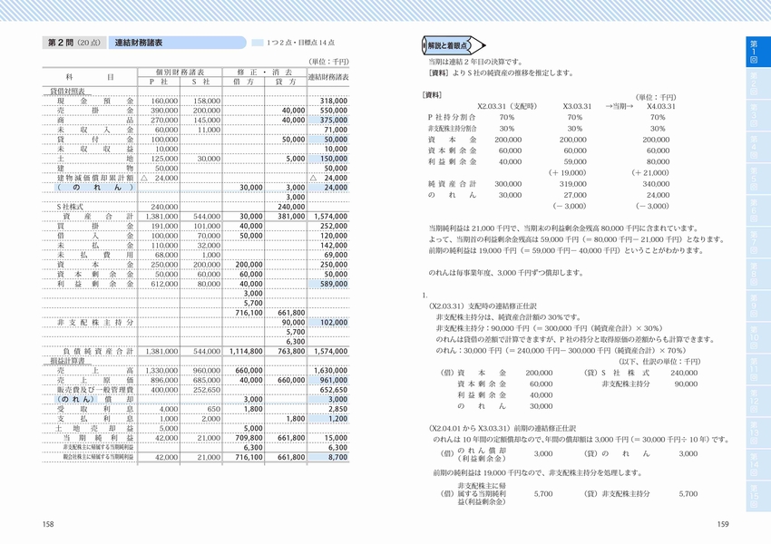
Task: Click the value 652,650
Action: click(334, 390)
